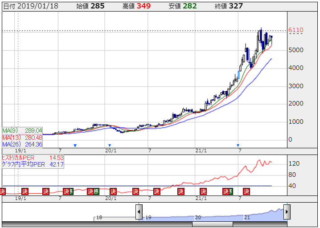Click the 19/1 date label under the price chart
This screenshot has height=228, width=320.
tap(21, 151)
